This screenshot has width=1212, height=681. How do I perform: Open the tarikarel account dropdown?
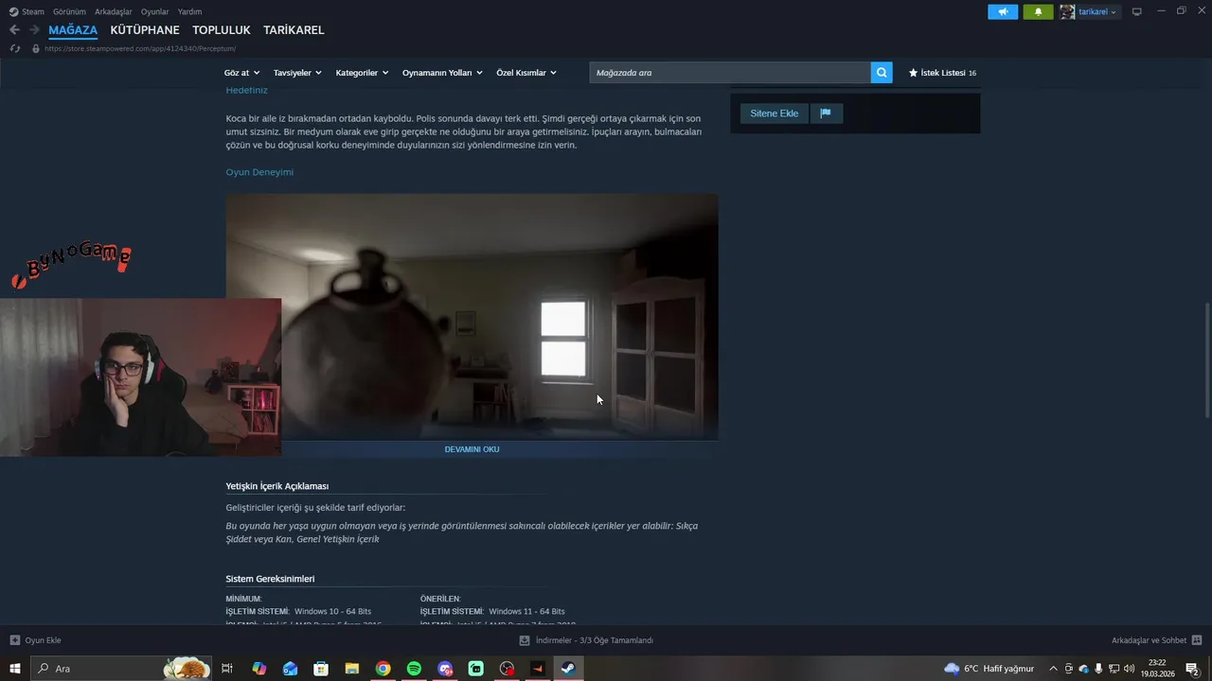point(1089,11)
